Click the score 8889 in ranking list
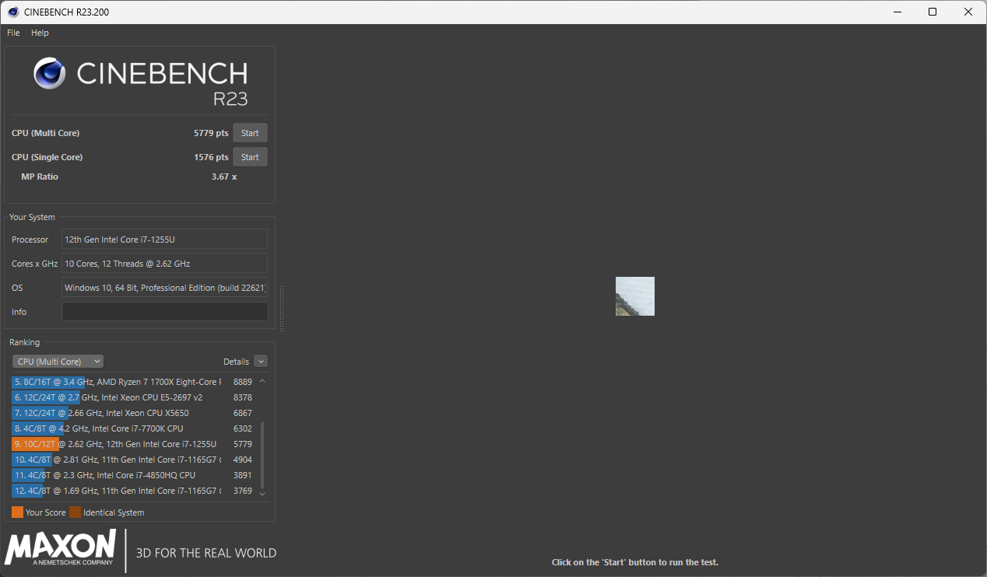Viewport: 987px width, 577px height. pyautogui.click(x=243, y=382)
